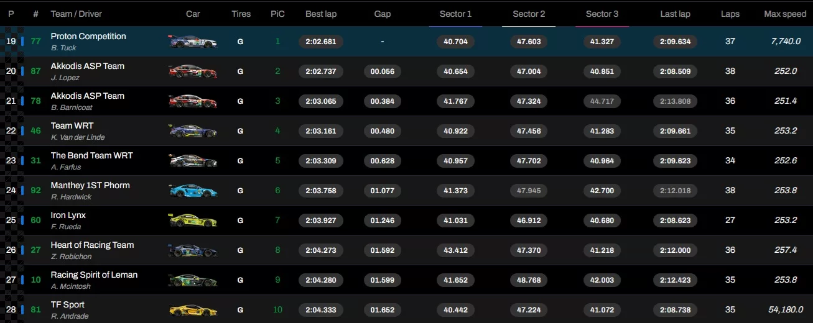Screen dimensions: 813x323
Task: Click car number 27
Action: pos(36,250)
